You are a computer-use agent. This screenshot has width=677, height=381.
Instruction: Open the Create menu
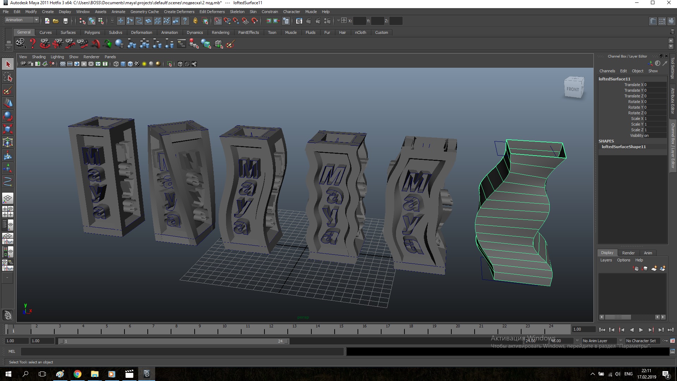[x=48, y=12]
